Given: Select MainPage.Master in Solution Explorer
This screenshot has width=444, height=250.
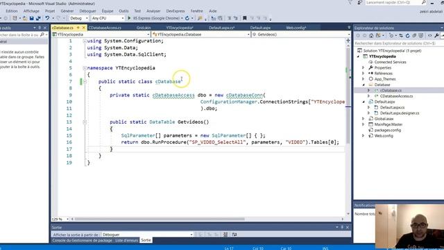Looking at the screenshot, I should [x=388, y=124].
